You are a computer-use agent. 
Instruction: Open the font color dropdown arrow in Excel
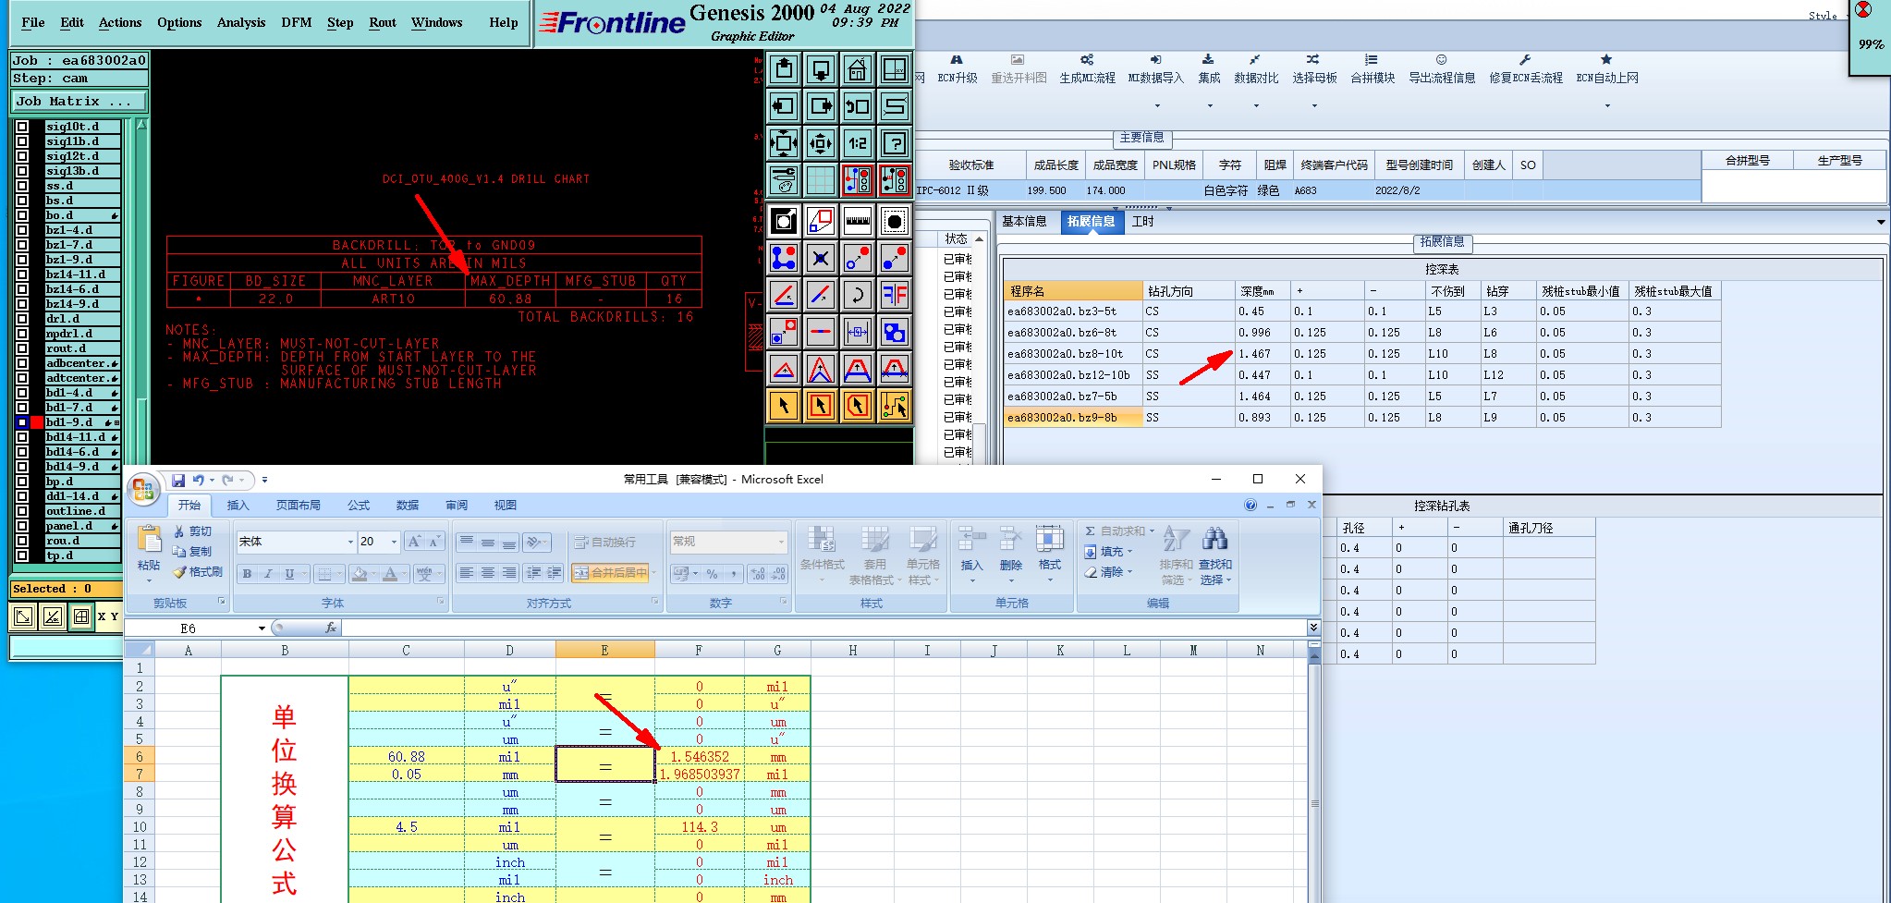(x=406, y=574)
